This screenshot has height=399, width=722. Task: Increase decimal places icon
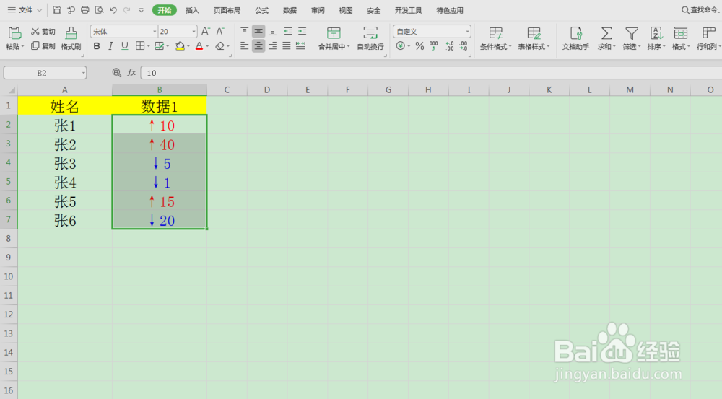[449, 46]
